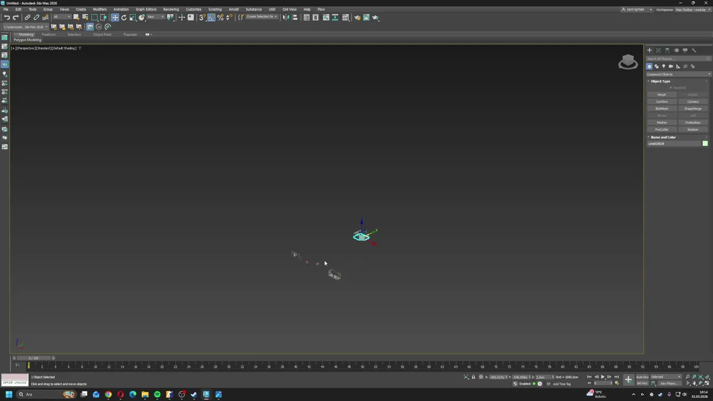The image size is (713, 401).
Task: Select the Geometry category sphere icon
Action: tap(649, 66)
